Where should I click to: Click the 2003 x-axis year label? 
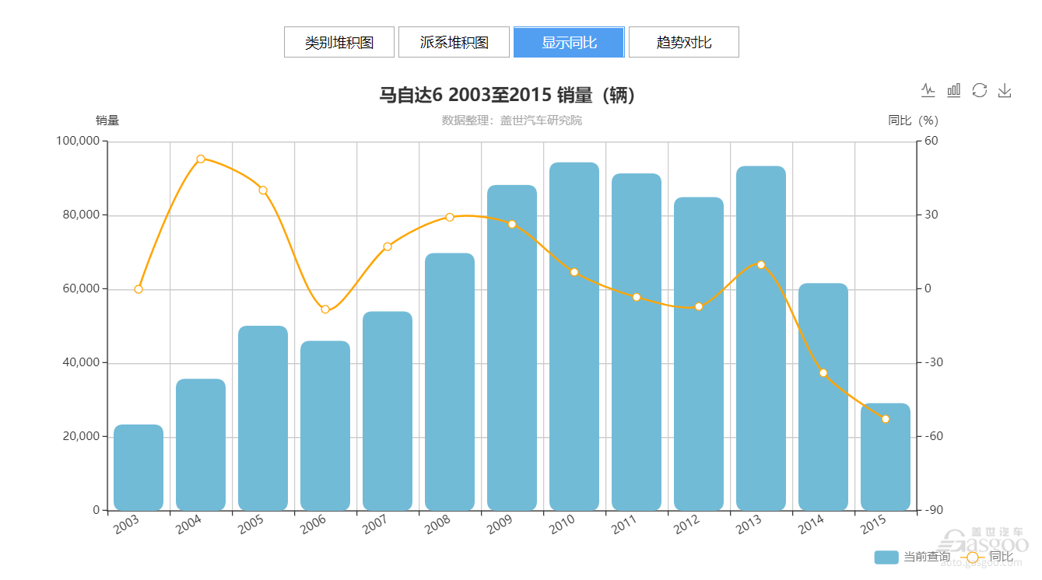[126, 526]
